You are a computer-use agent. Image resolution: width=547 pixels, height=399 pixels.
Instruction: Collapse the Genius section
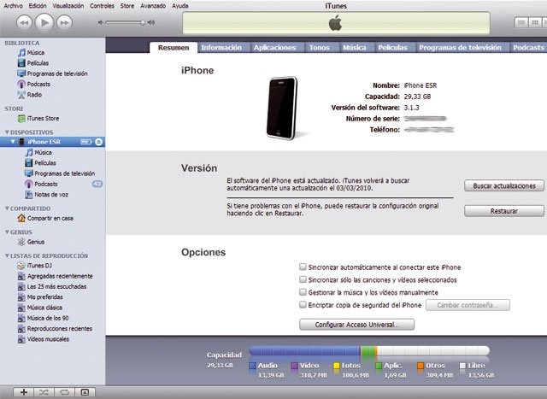coord(7,232)
